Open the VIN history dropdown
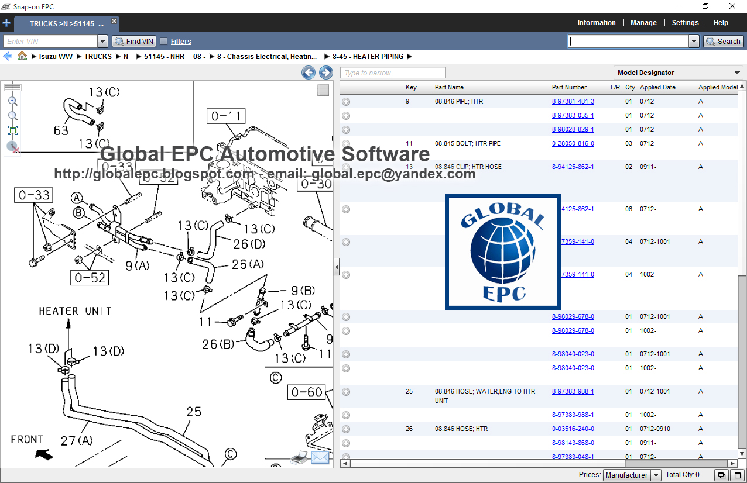Image resolution: width=747 pixels, height=483 pixels. (x=103, y=42)
